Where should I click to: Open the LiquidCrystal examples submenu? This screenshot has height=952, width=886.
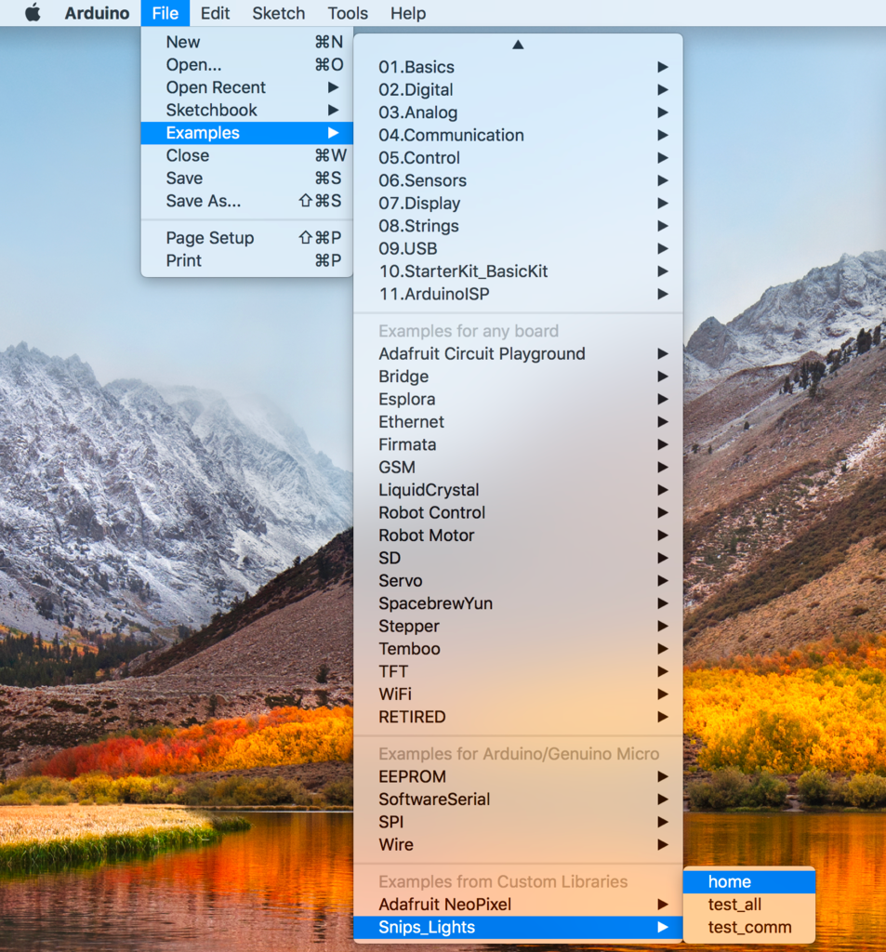tap(518, 490)
